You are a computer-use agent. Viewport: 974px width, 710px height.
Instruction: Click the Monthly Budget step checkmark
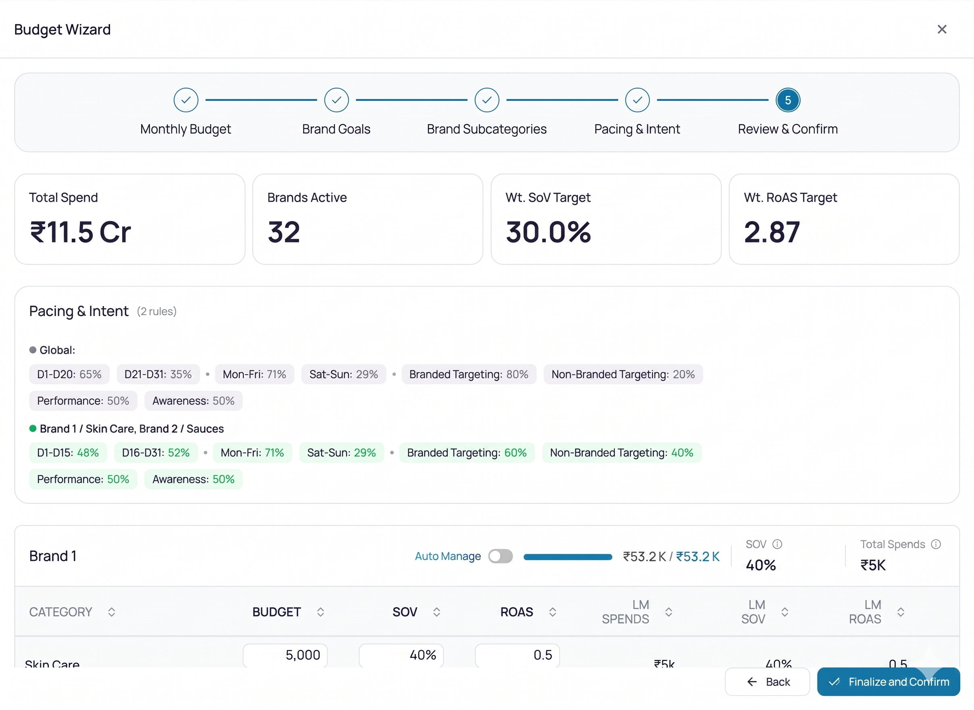point(185,100)
